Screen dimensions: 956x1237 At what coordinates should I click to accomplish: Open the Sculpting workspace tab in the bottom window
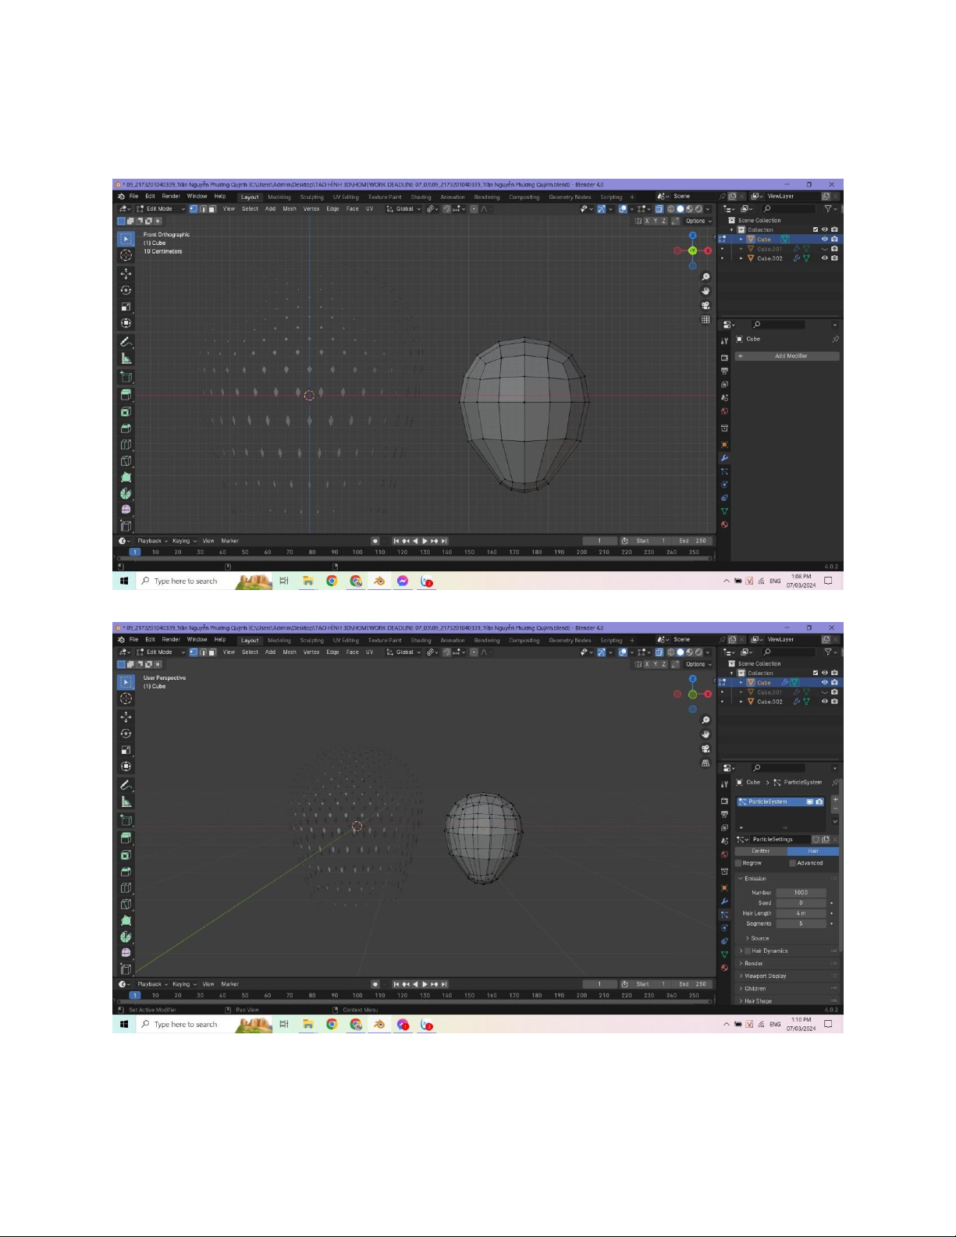311,640
